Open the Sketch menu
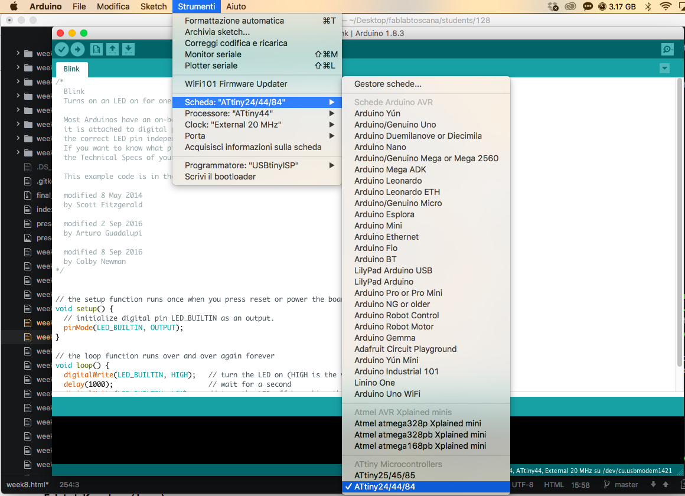The height and width of the screenshot is (496, 685). tap(154, 6)
